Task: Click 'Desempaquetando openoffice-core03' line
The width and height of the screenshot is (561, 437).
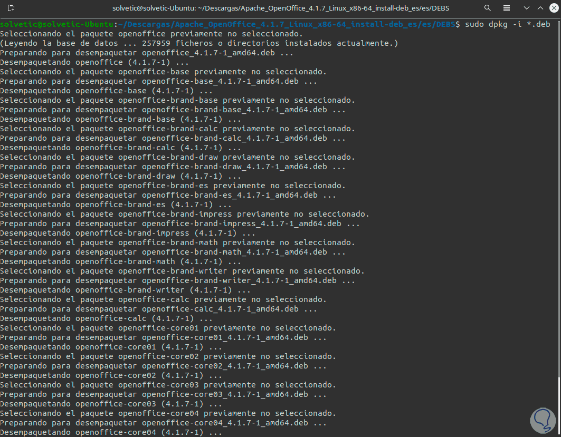Action: pyautogui.click(x=111, y=404)
